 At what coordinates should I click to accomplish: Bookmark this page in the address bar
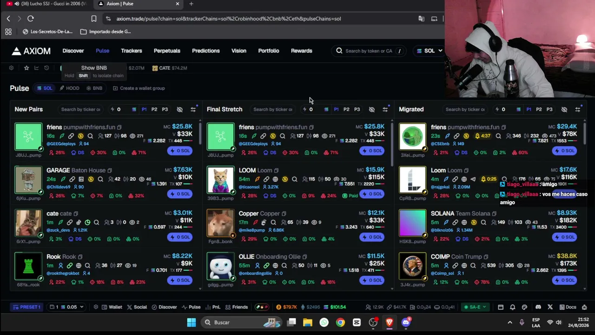[x=94, y=19]
